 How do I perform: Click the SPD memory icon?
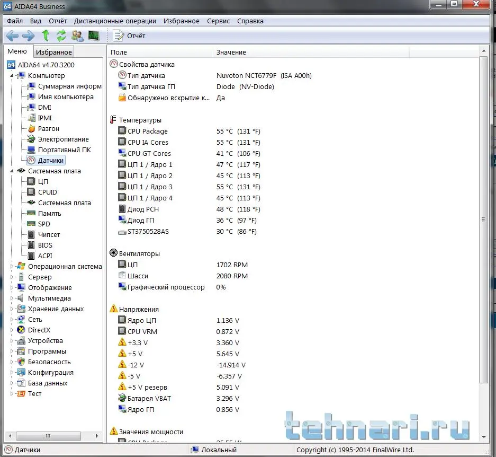31,224
